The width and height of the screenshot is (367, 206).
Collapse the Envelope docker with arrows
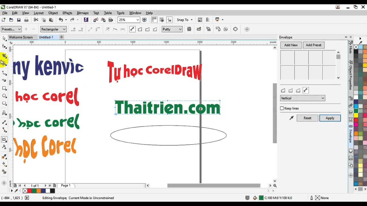346,37
